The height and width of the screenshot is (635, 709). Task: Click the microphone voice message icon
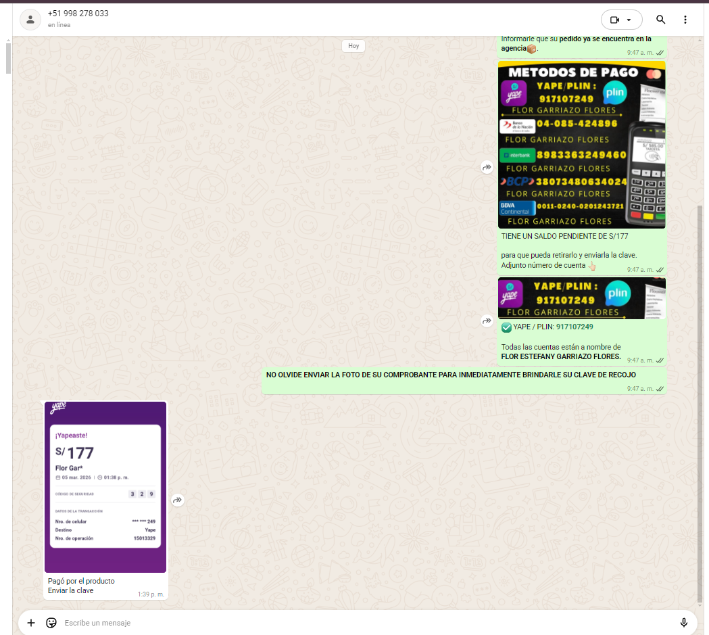pyautogui.click(x=683, y=622)
